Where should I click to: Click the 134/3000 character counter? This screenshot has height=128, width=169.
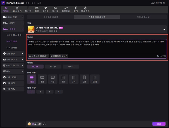click(161, 56)
